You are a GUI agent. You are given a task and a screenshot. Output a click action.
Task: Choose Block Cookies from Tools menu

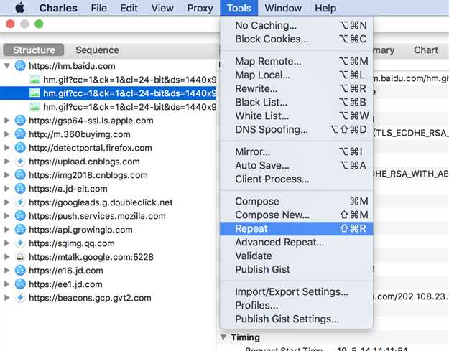tap(297, 39)
